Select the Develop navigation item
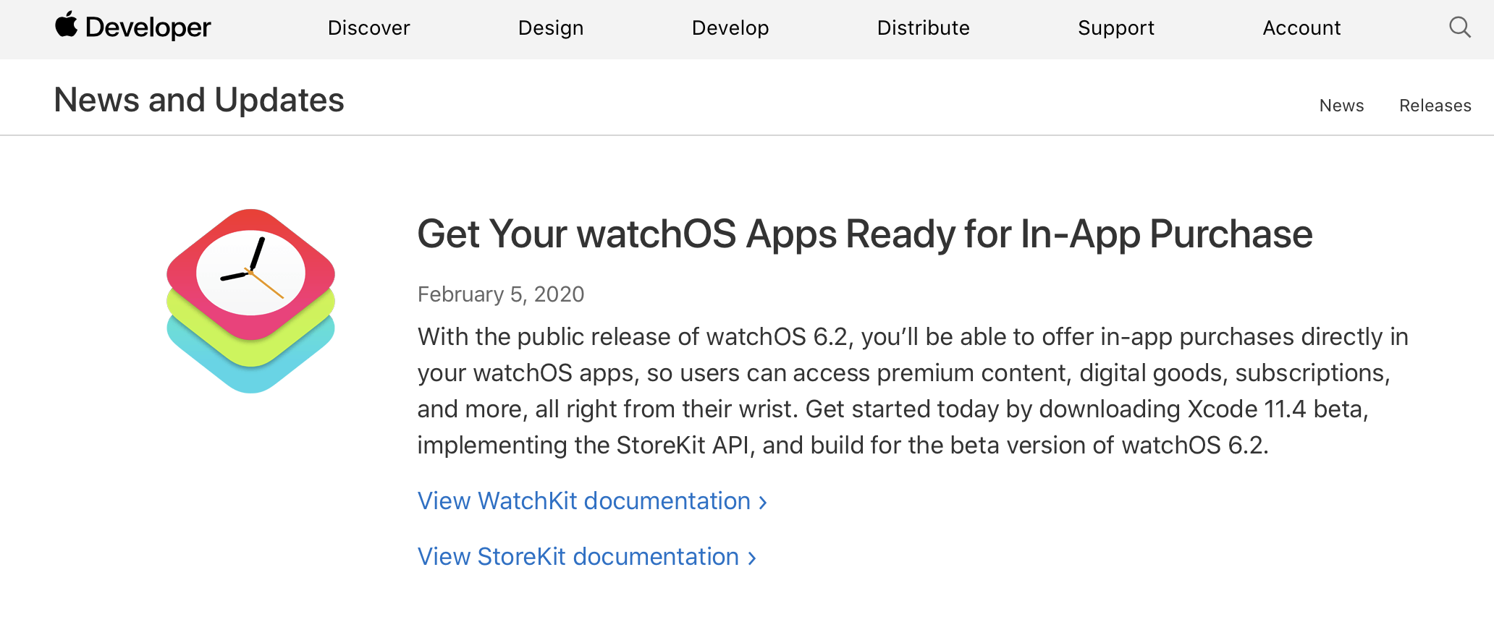Image resolution: width=1494 pixels, height=622 pixels. click(x=730, y=27)
